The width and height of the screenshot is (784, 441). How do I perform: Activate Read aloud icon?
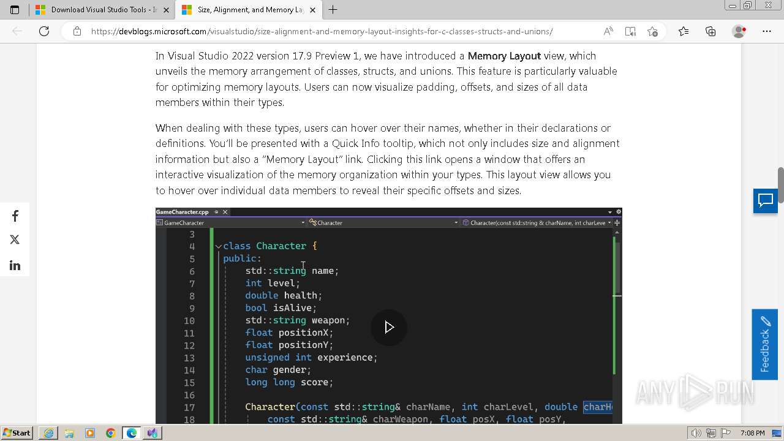pos(608,31)
